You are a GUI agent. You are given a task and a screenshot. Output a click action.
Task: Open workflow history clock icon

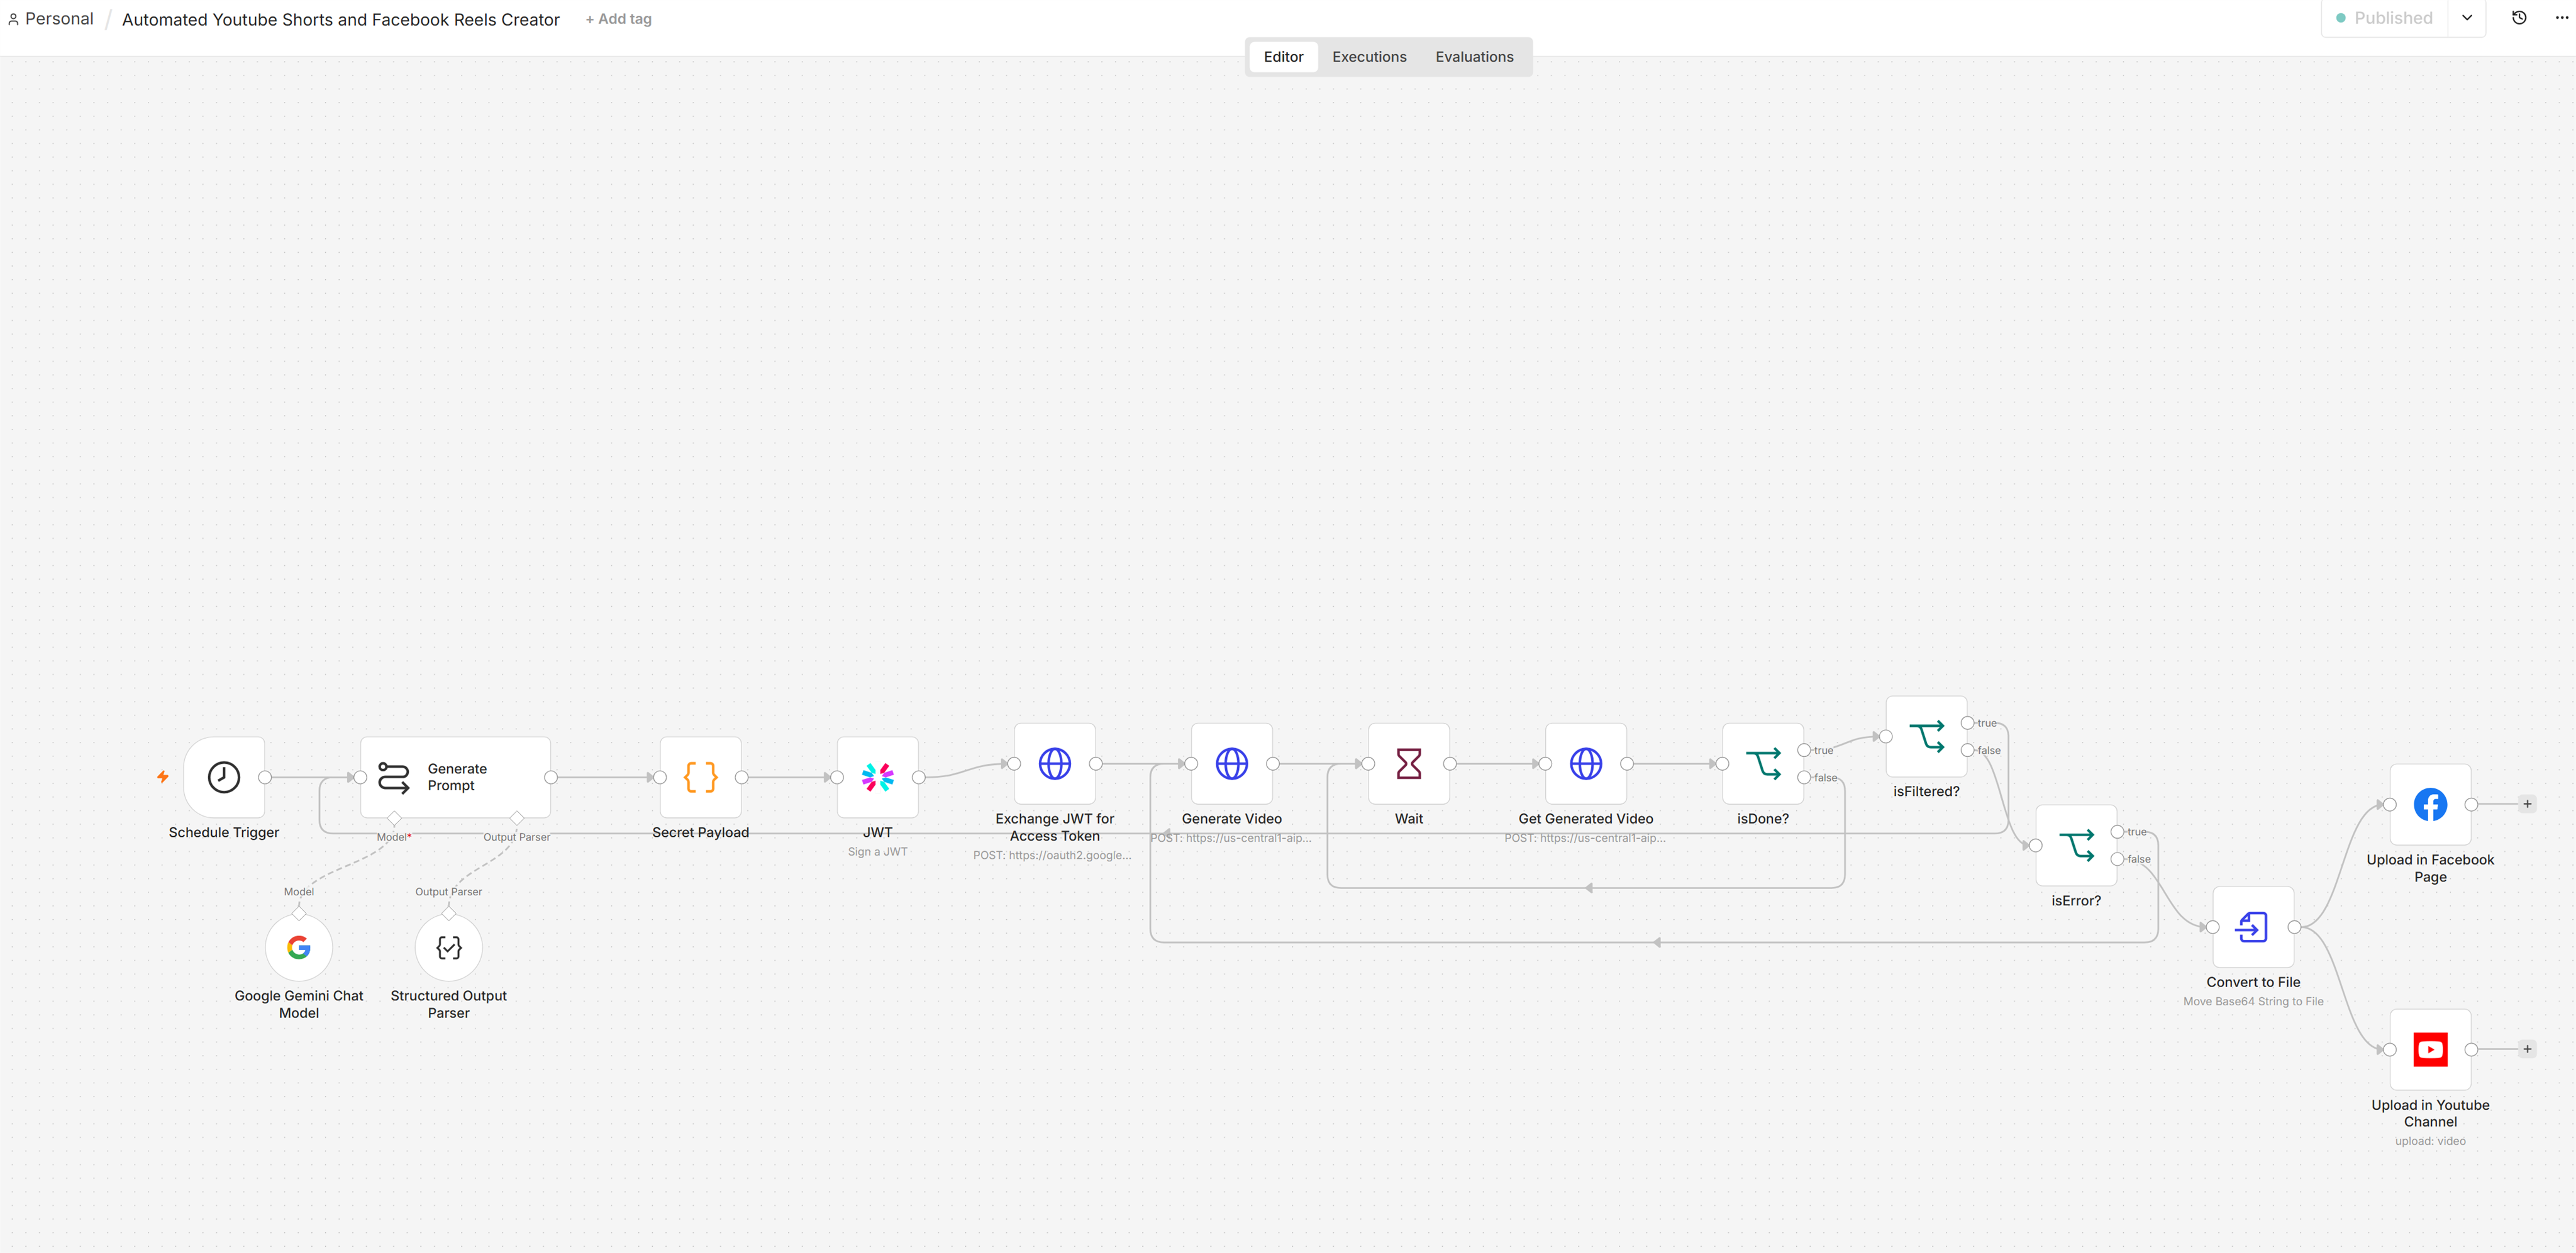click(2519, 18)
